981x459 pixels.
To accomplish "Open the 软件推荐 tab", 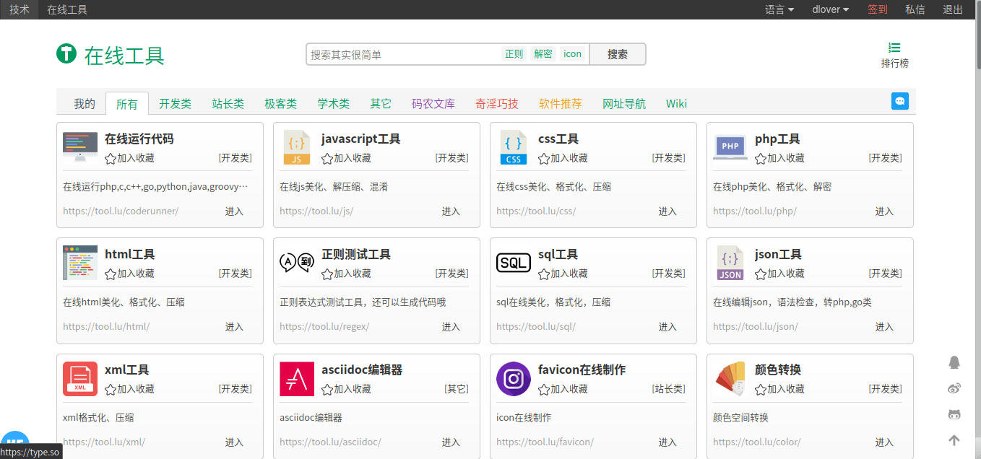I will pyautogui.click(x=561, y=104).
